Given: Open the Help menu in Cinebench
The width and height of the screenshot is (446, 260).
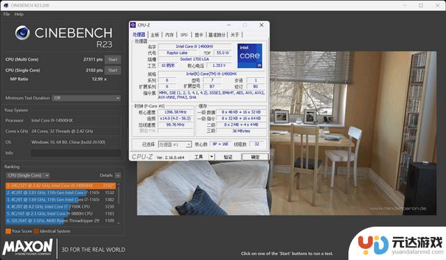Looking at the screenshot, I should 19,14.
